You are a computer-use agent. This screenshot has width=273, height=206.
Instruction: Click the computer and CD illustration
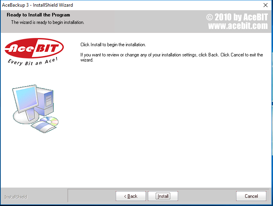point(36,109)
